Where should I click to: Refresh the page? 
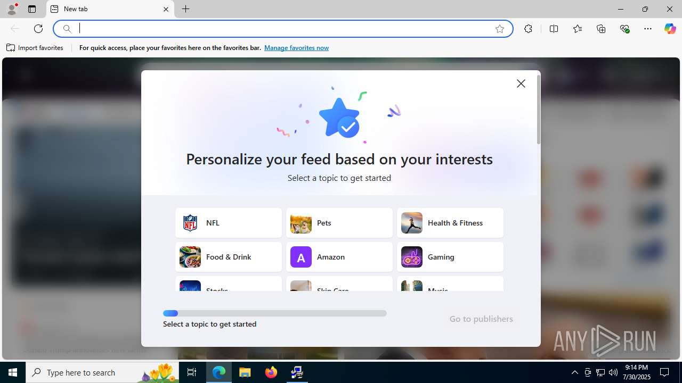[38, 29]
